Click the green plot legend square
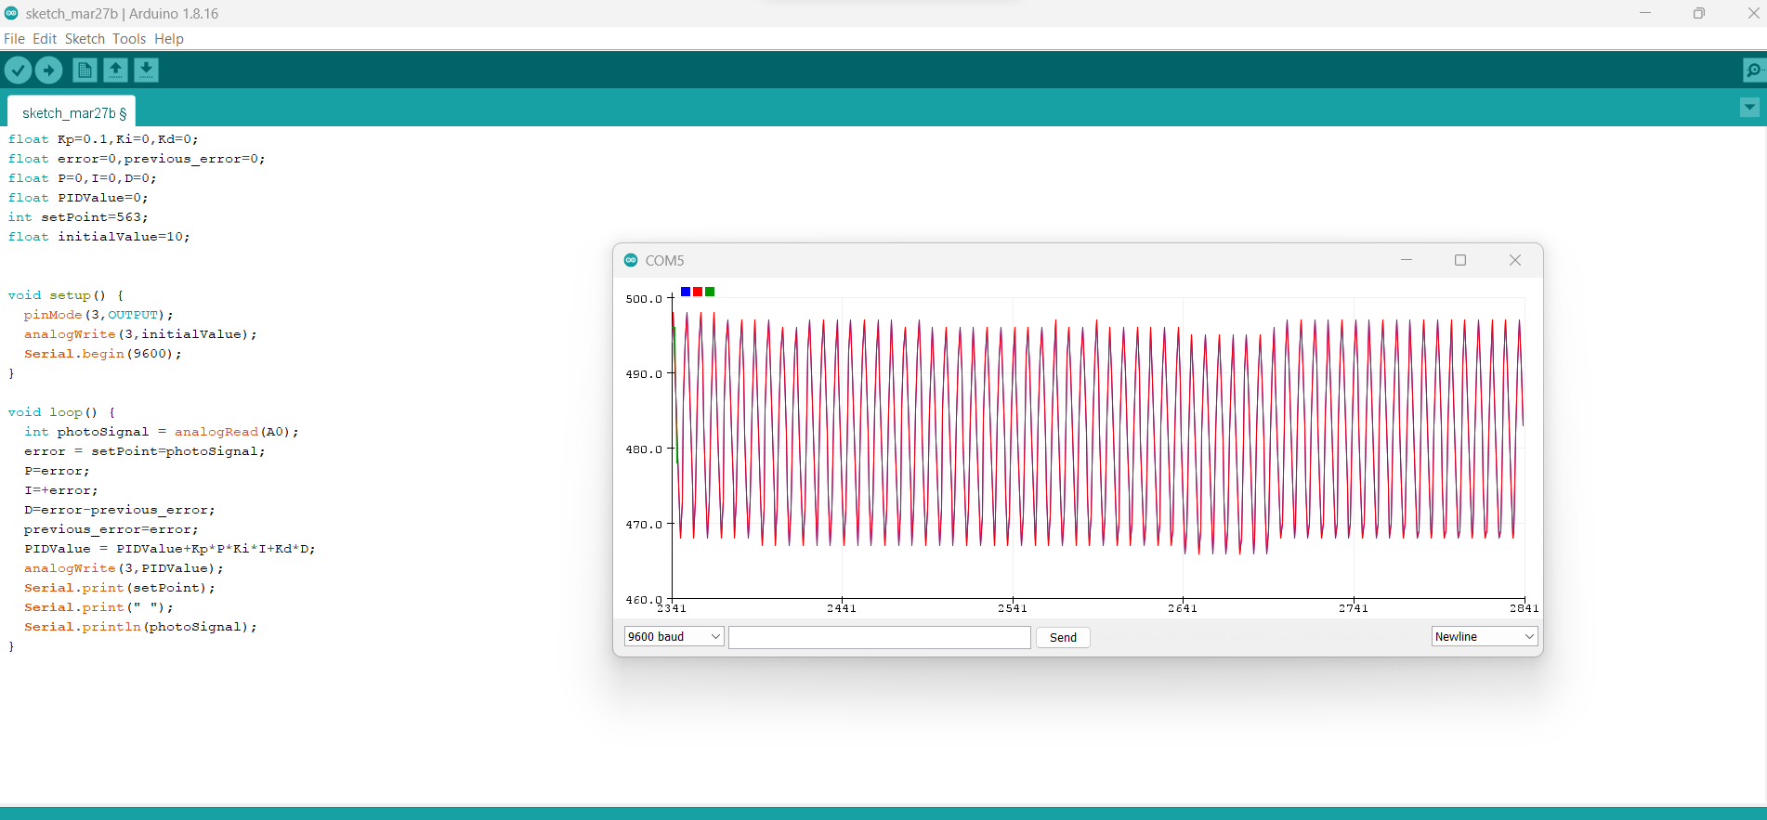 (x=710, y=292)
